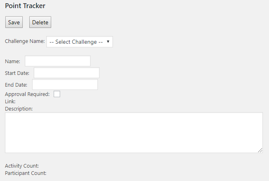Click the Name field label
The image size is (269, 181).
(13, 62)
